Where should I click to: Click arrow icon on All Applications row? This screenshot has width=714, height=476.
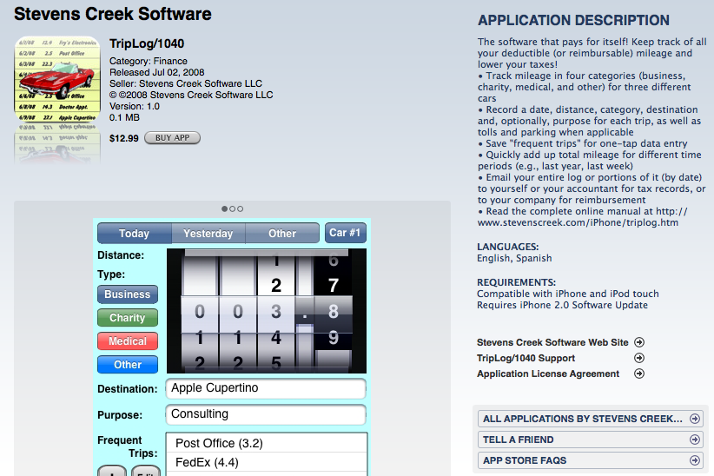pyautogui.click(x=694, y=419)
